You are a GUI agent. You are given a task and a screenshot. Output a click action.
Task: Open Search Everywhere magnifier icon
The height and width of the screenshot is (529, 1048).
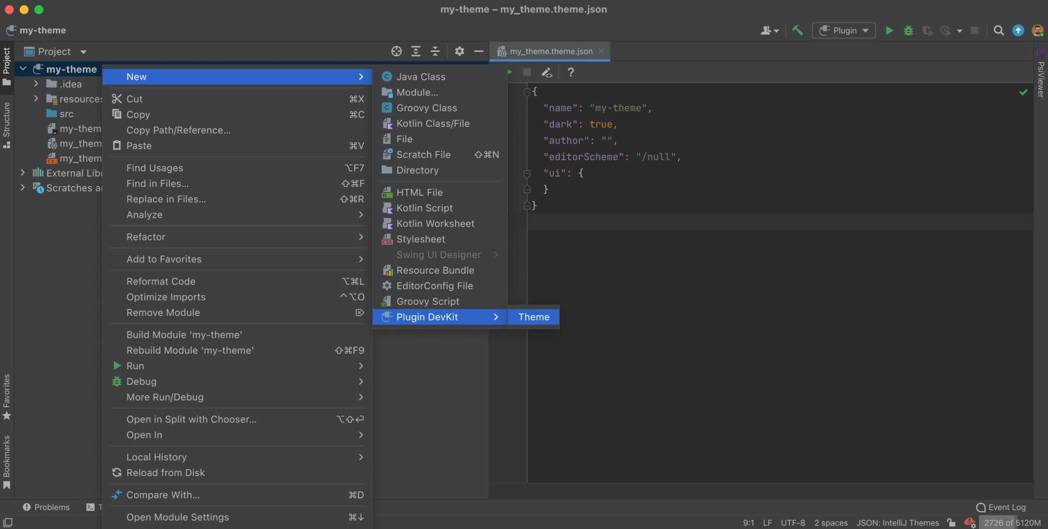(998, 30)
